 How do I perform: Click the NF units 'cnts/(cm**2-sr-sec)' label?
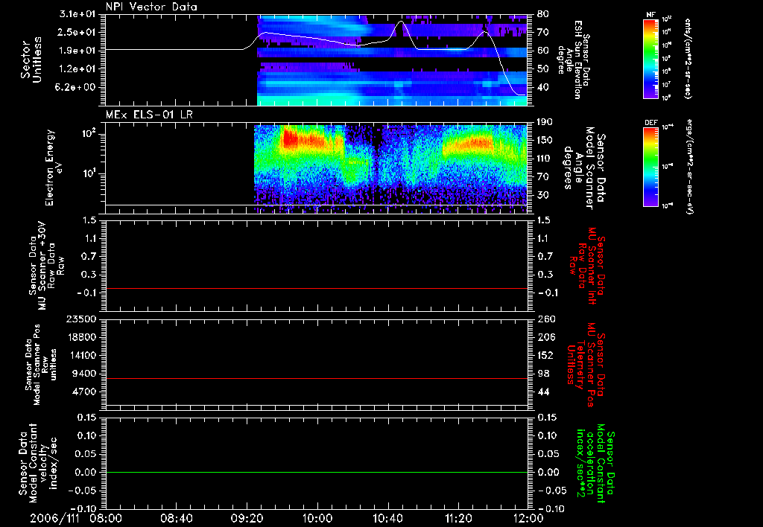point(688,58)
